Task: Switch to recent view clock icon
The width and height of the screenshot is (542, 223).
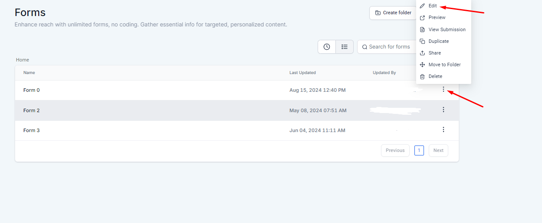Action: (x=327, y=47)
